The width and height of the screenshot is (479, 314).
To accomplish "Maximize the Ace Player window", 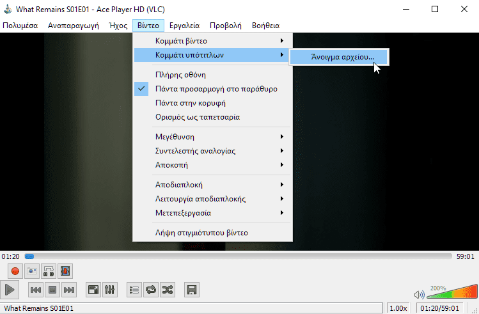I will (x=435, y=9).
